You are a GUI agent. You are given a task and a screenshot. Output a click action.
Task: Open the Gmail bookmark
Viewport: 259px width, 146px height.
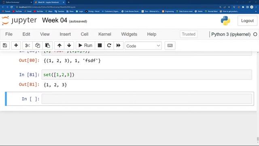click(28, 11)
